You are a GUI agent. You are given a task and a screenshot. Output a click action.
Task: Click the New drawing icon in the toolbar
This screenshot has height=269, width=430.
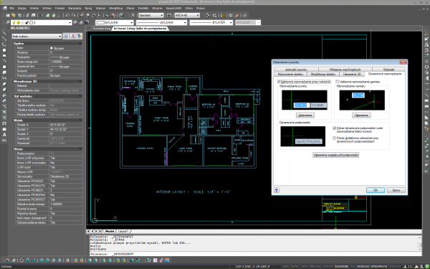(7, 15)
